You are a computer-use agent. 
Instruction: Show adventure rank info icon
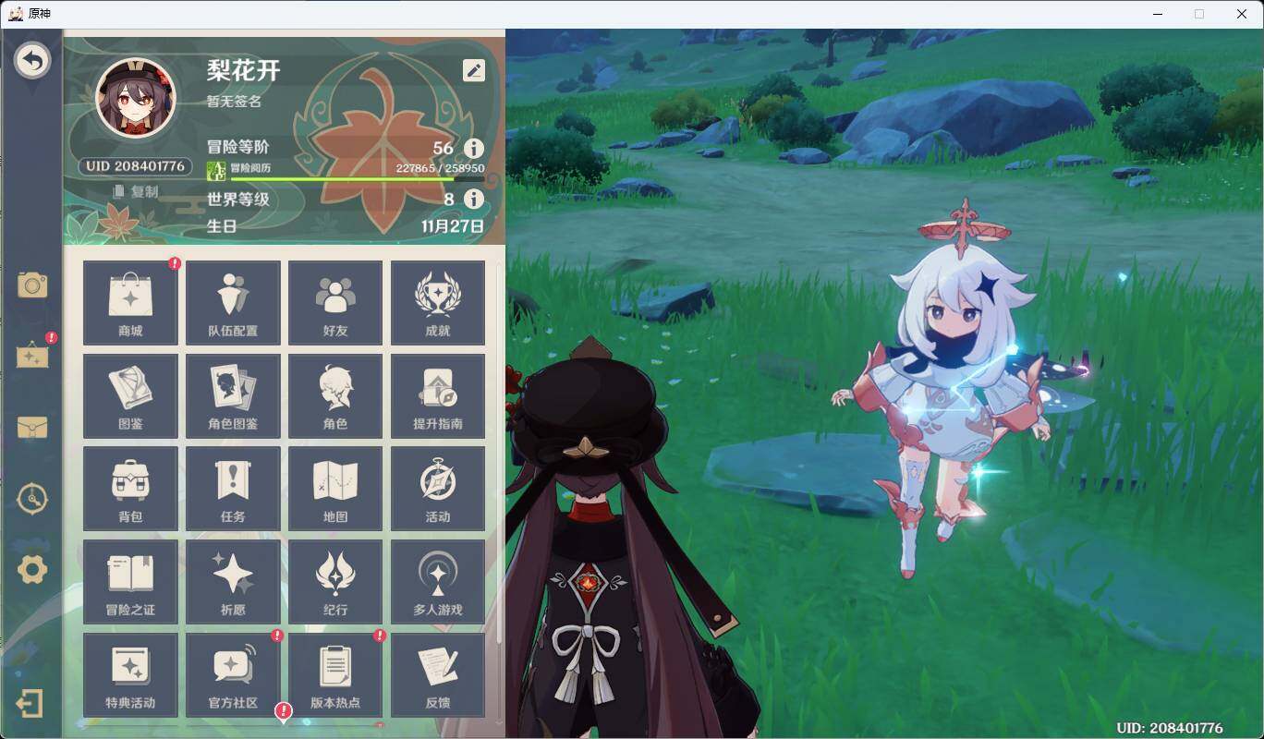[x=474, y=149]
